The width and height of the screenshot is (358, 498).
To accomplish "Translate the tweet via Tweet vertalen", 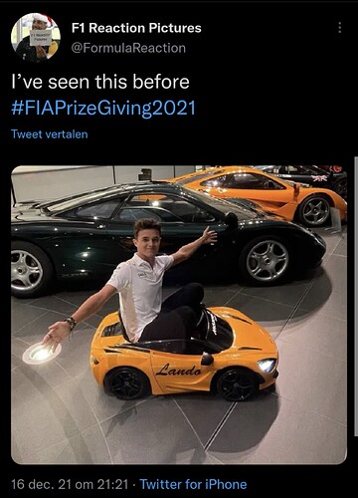I will coord(50,134).
